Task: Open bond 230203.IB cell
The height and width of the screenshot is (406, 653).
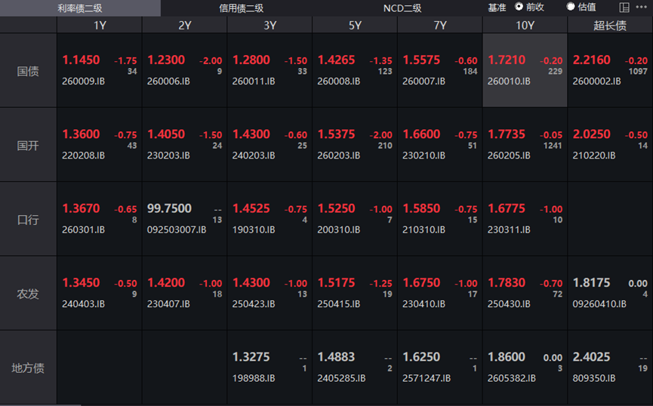Action: (x=184, y=145)
